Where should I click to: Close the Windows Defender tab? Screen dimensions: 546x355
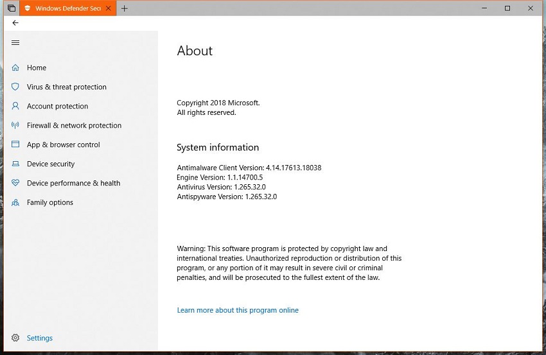(109, 8)
